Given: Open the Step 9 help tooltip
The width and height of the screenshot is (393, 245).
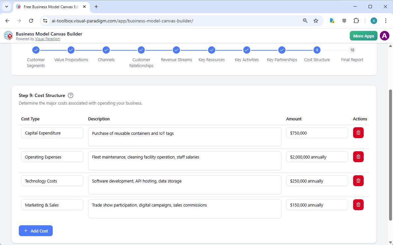Looking at the screenshot, I should [x=71, y=95].
